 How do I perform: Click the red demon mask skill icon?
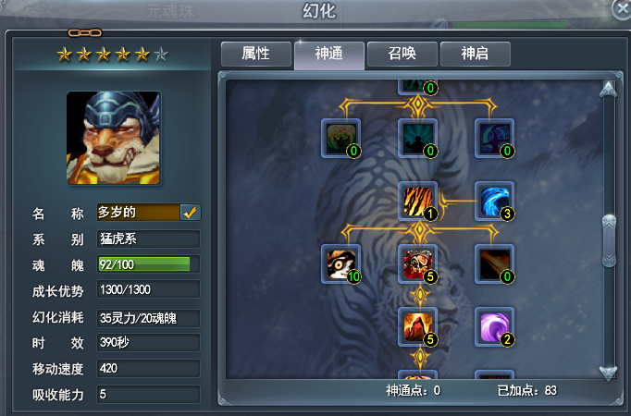418,264
